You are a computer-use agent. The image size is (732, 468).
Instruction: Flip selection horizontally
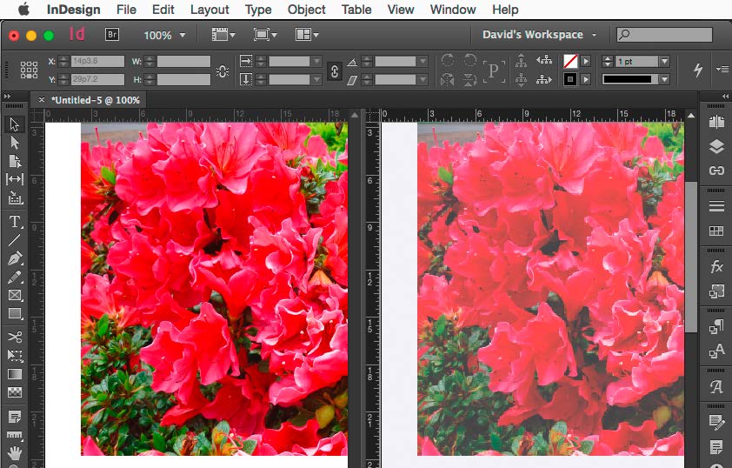[447, 80]
